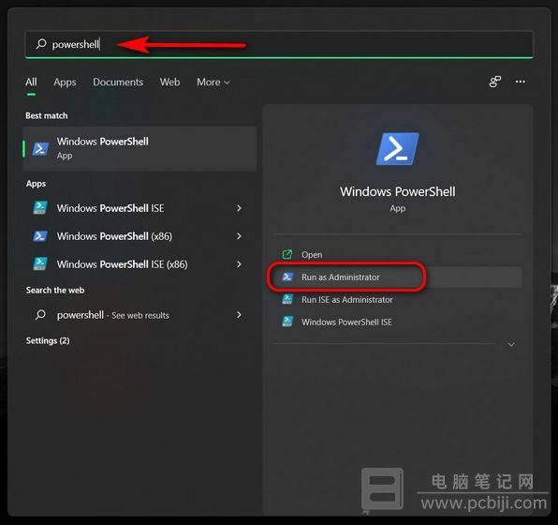This screenshot has width=558, height=525.
Task: Click the Windows PowerShell ISE action icon
Action: (x=287, y=322)
